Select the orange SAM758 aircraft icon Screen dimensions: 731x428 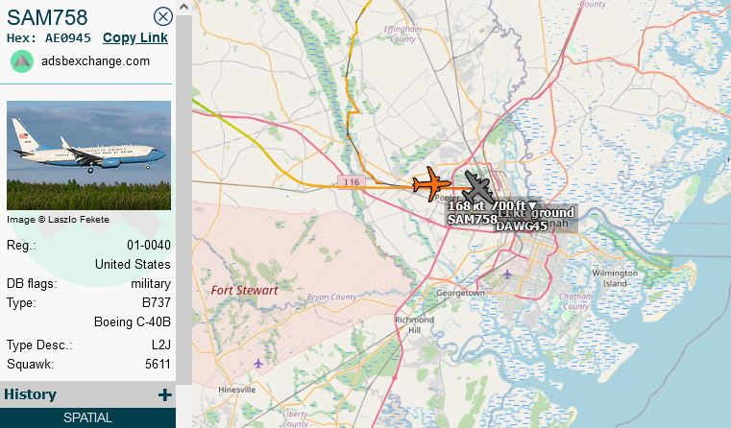click(431, 184)
